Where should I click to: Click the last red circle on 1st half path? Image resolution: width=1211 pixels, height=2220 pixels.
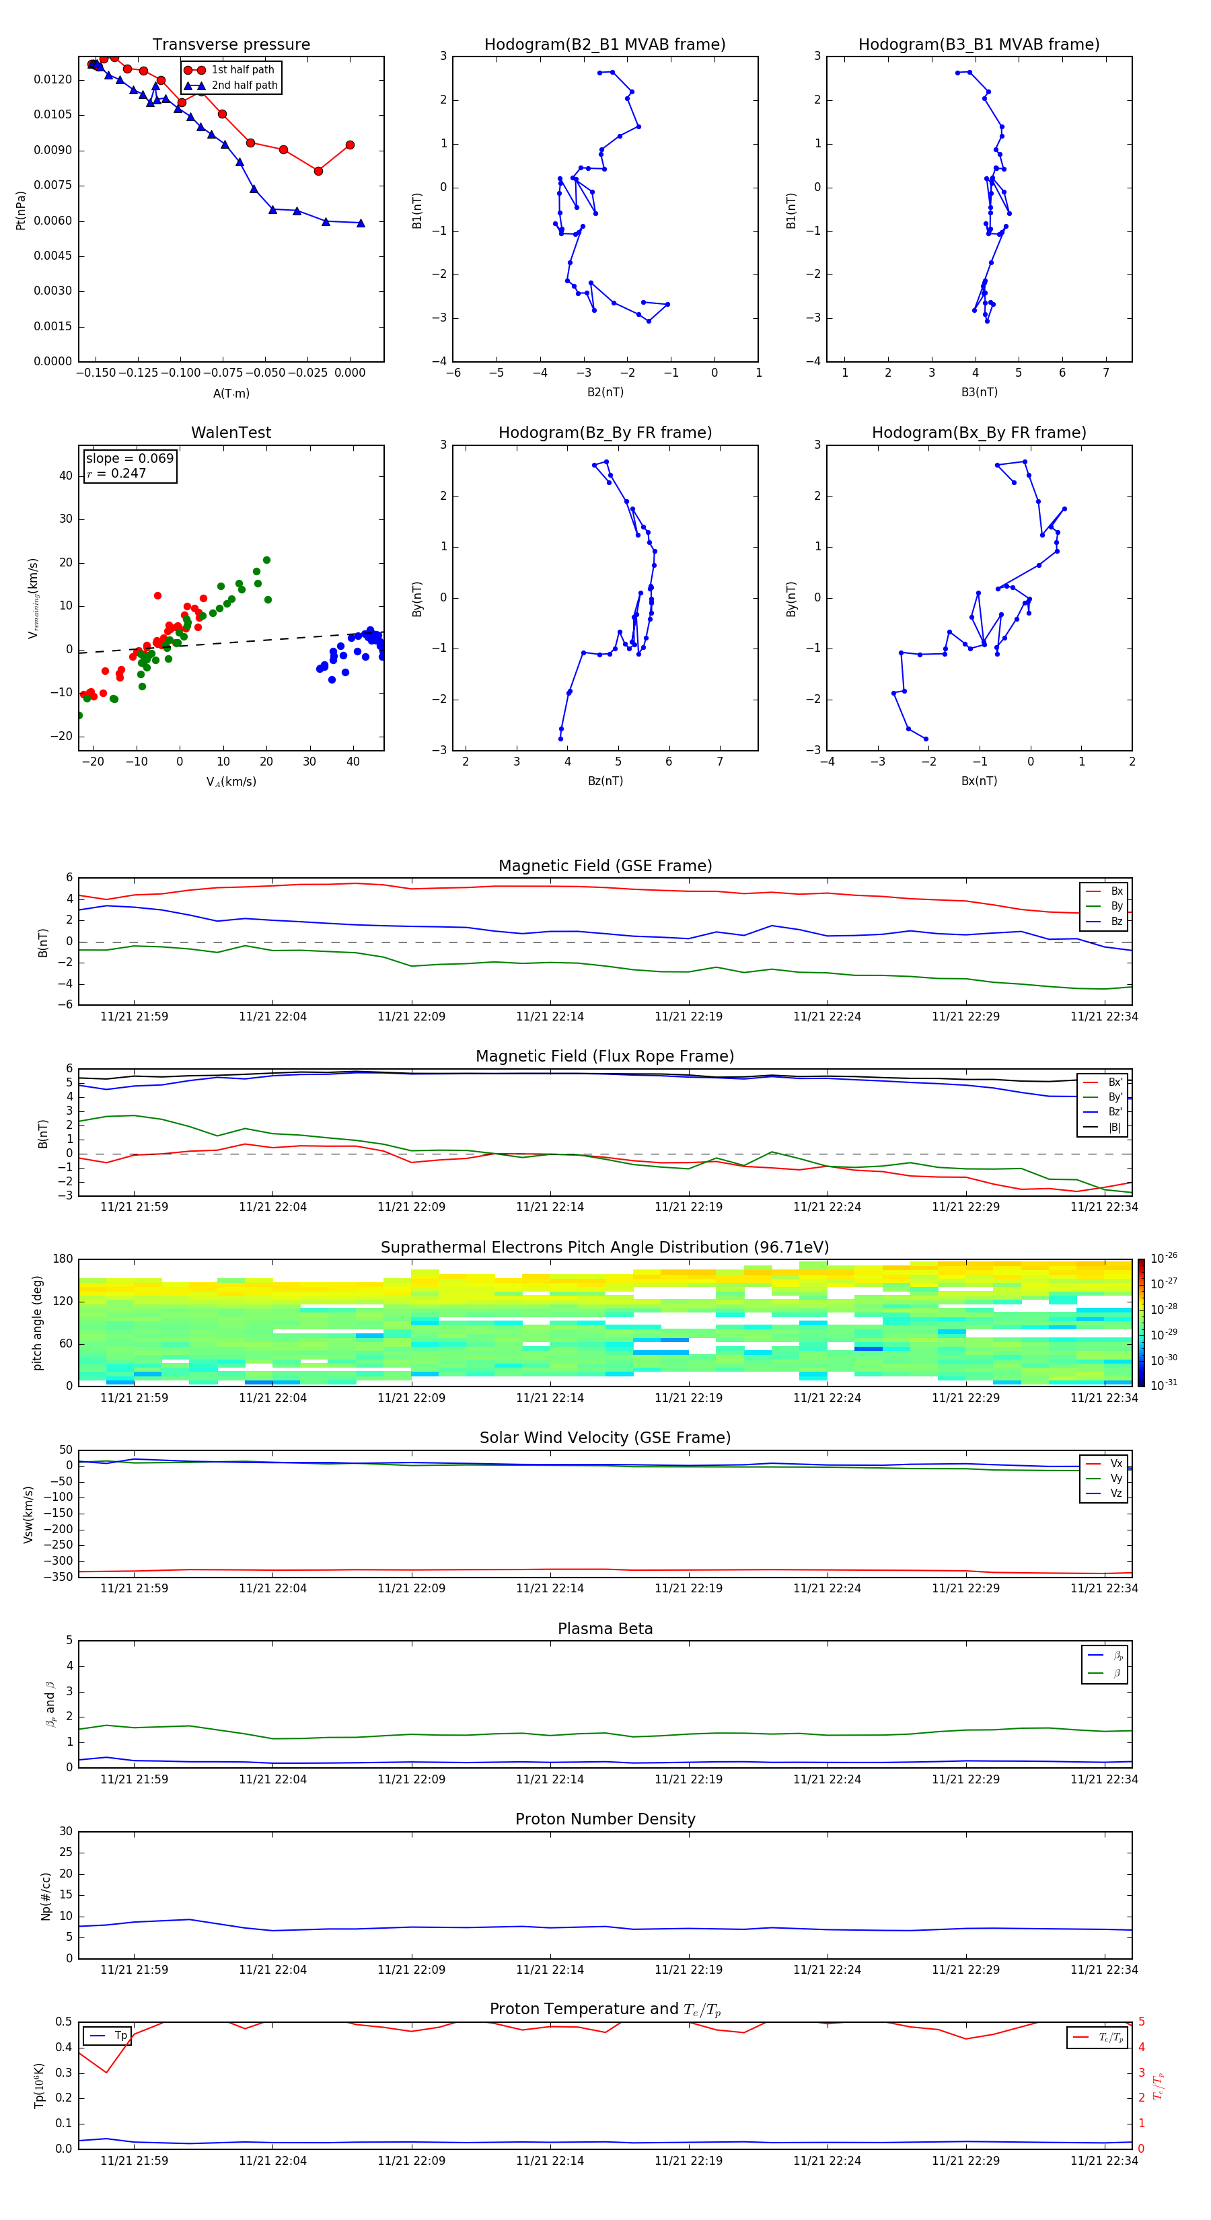pyautogui.click(x=350, y=145)
